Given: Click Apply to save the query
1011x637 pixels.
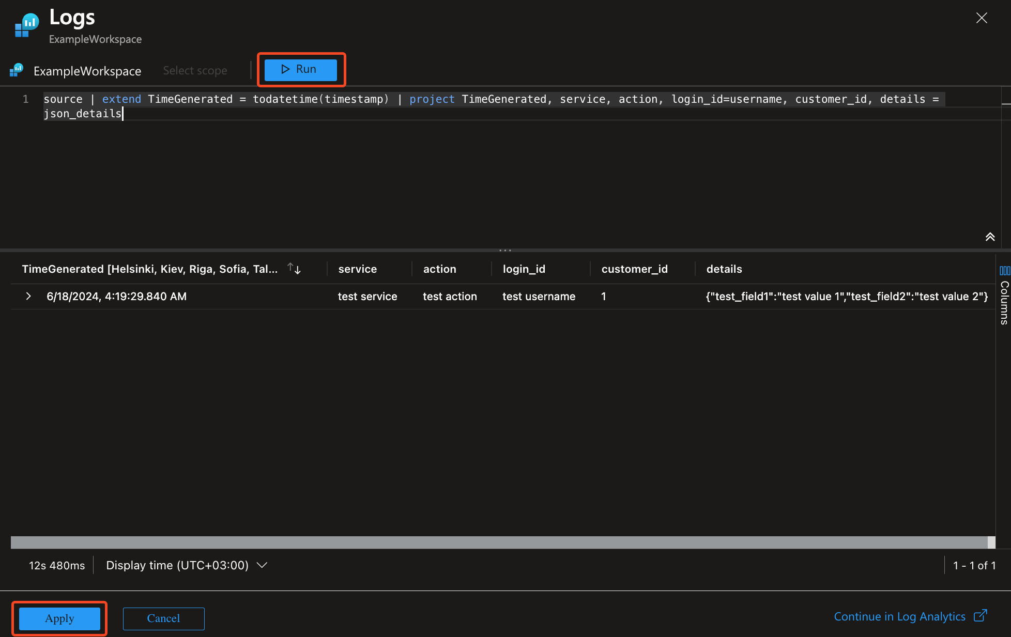Looking at the screenshot, I should (59, 616).
